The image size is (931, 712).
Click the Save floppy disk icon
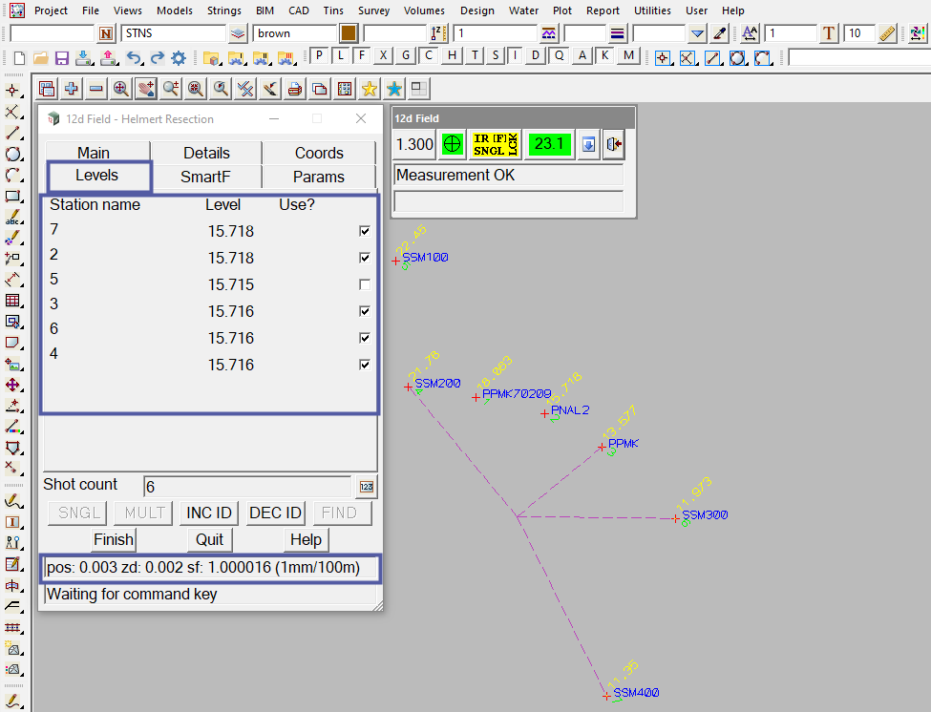point(62,57)
